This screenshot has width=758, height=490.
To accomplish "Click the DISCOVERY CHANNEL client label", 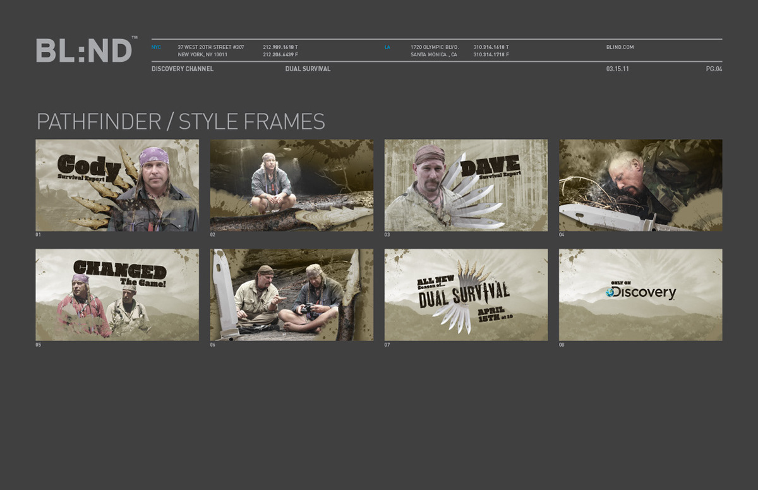I will coord(183,69).
